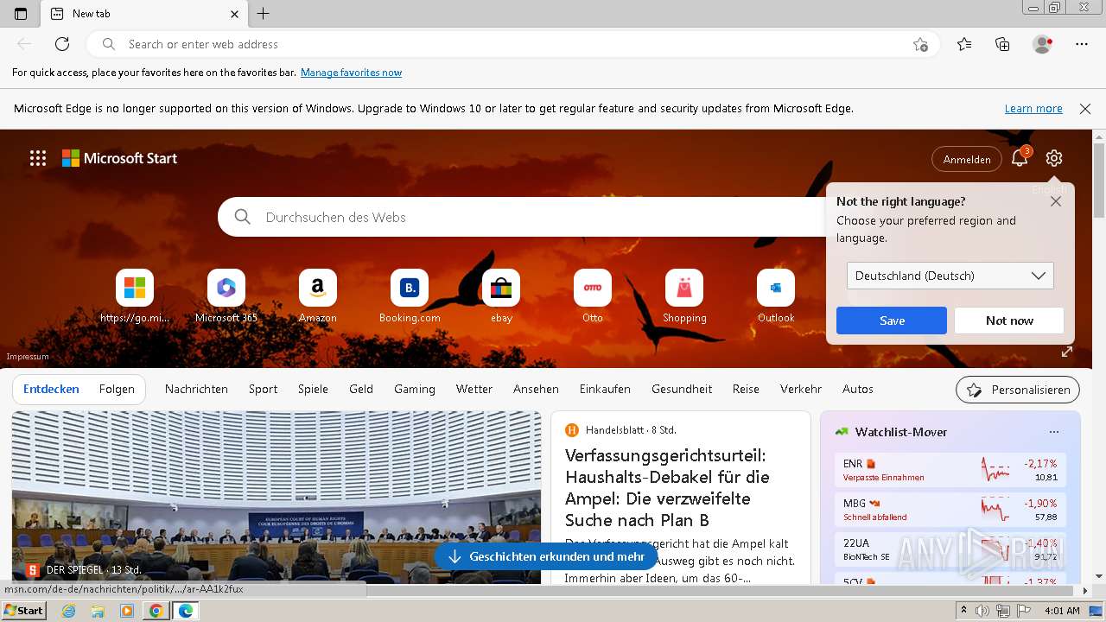Click the taskbar volume speaker icon
1106x622 pixels.
pyautogui.click(x=982, y=611)
